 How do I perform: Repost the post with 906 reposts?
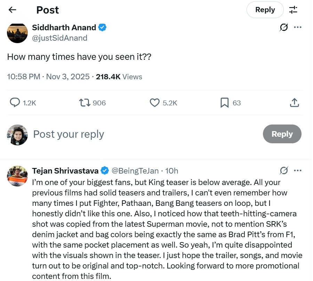pyautogui.click(x=85, y=103)
